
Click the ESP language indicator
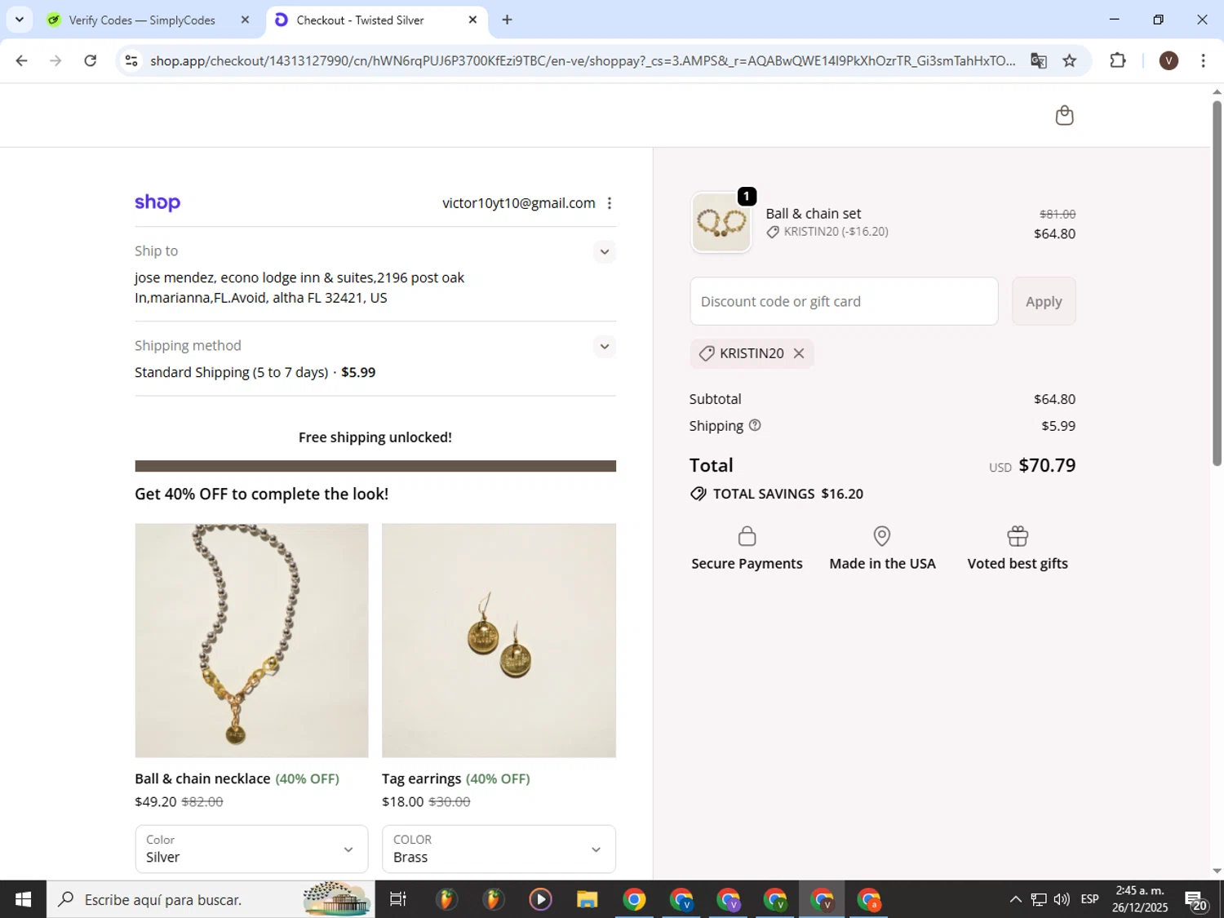coord(1089,899)
